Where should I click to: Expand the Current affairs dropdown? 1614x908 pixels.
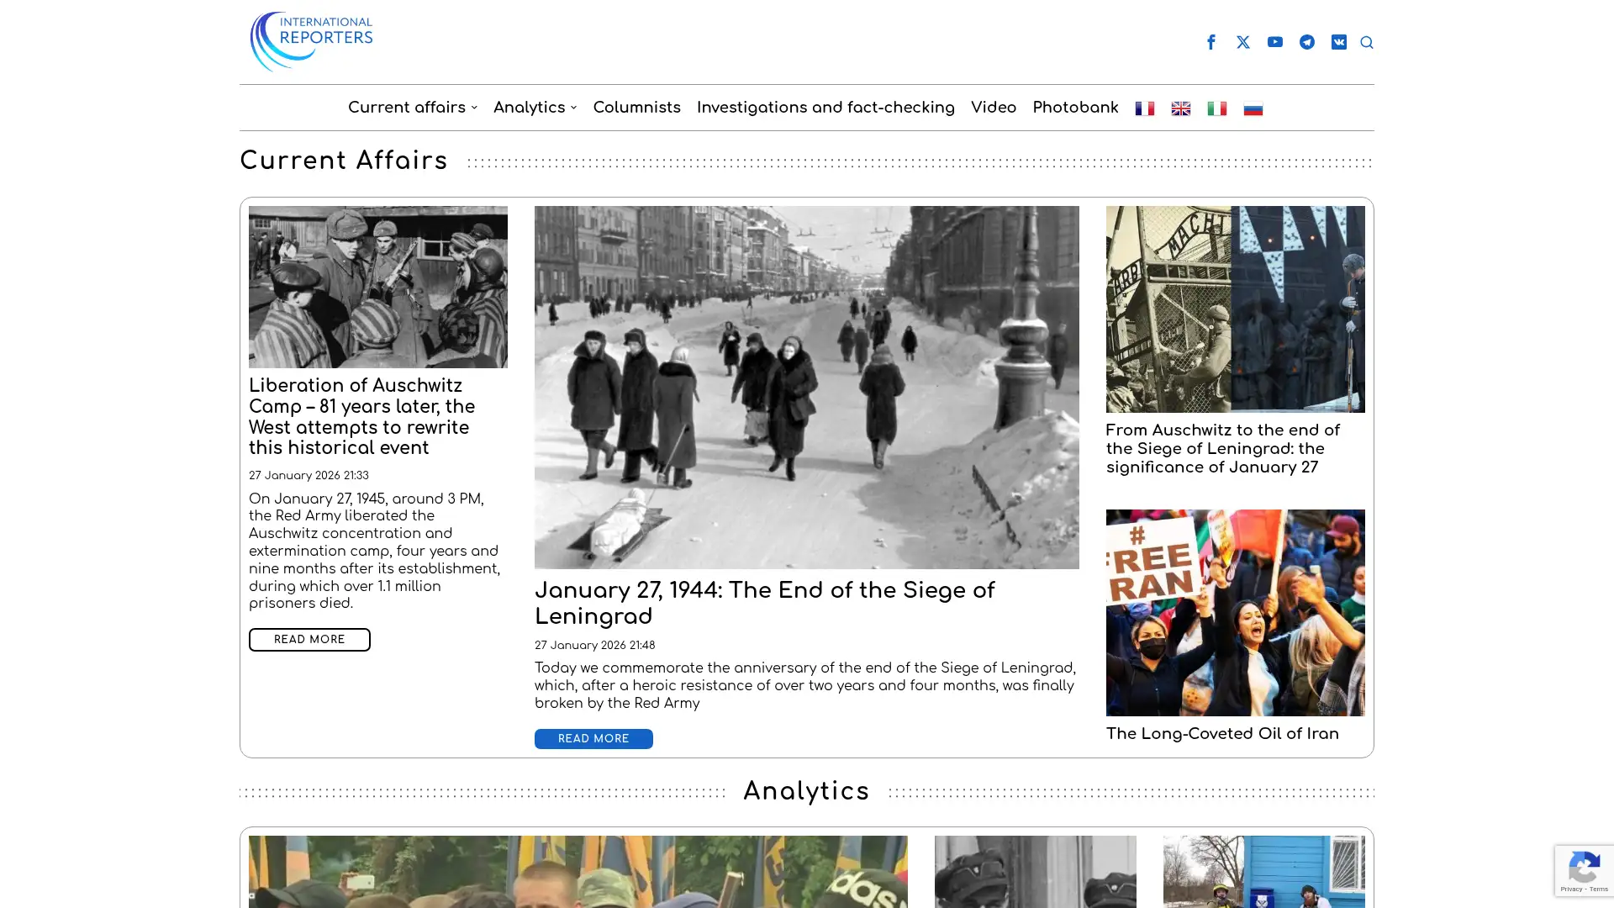point(407,108)
